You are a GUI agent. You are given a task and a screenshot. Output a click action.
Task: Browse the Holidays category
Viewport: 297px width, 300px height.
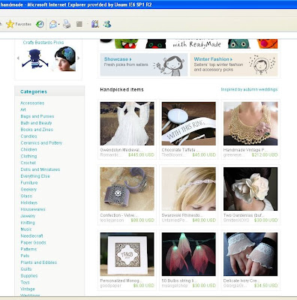pyautogui.click(x=28, y=202)
